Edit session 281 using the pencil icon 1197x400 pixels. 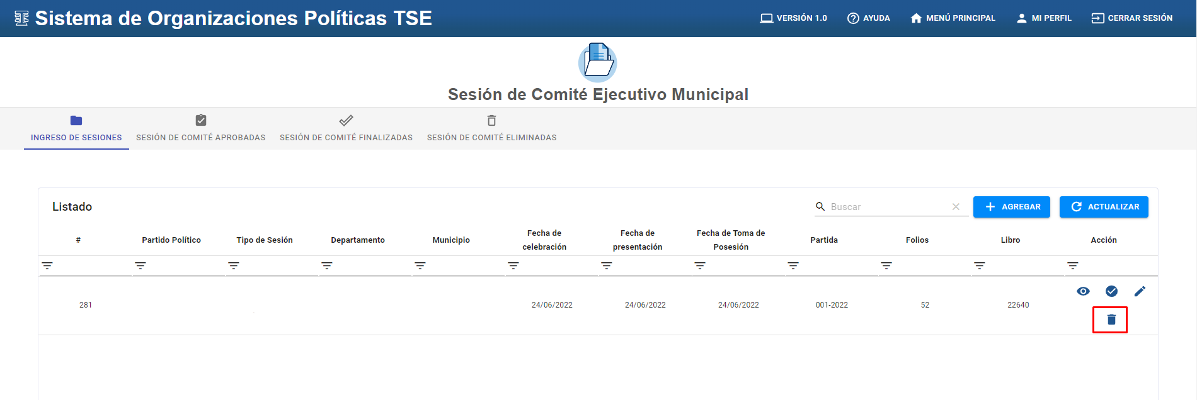pyautogui.click(x=1140, y=291)
